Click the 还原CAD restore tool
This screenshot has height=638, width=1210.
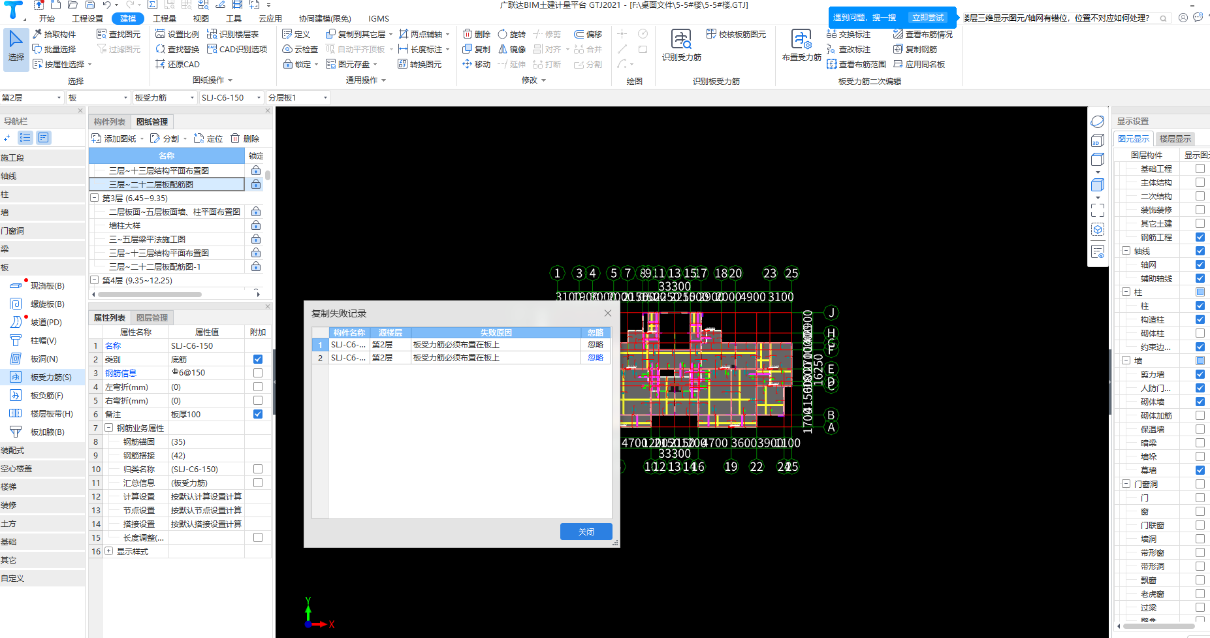pos(178,64)
